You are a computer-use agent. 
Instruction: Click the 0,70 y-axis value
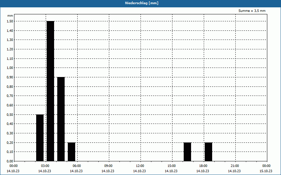(10, 96)
